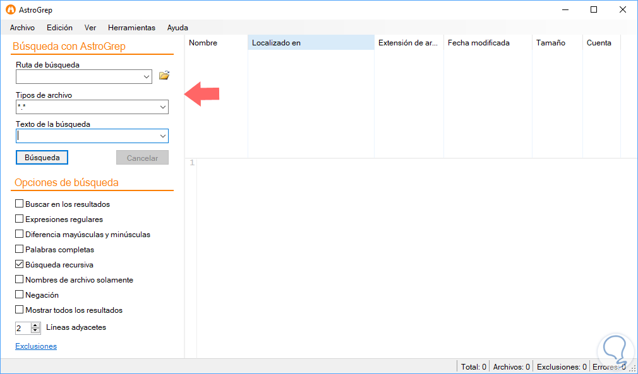
Task: Maximize the AstroGrep window
Action: 594,9
